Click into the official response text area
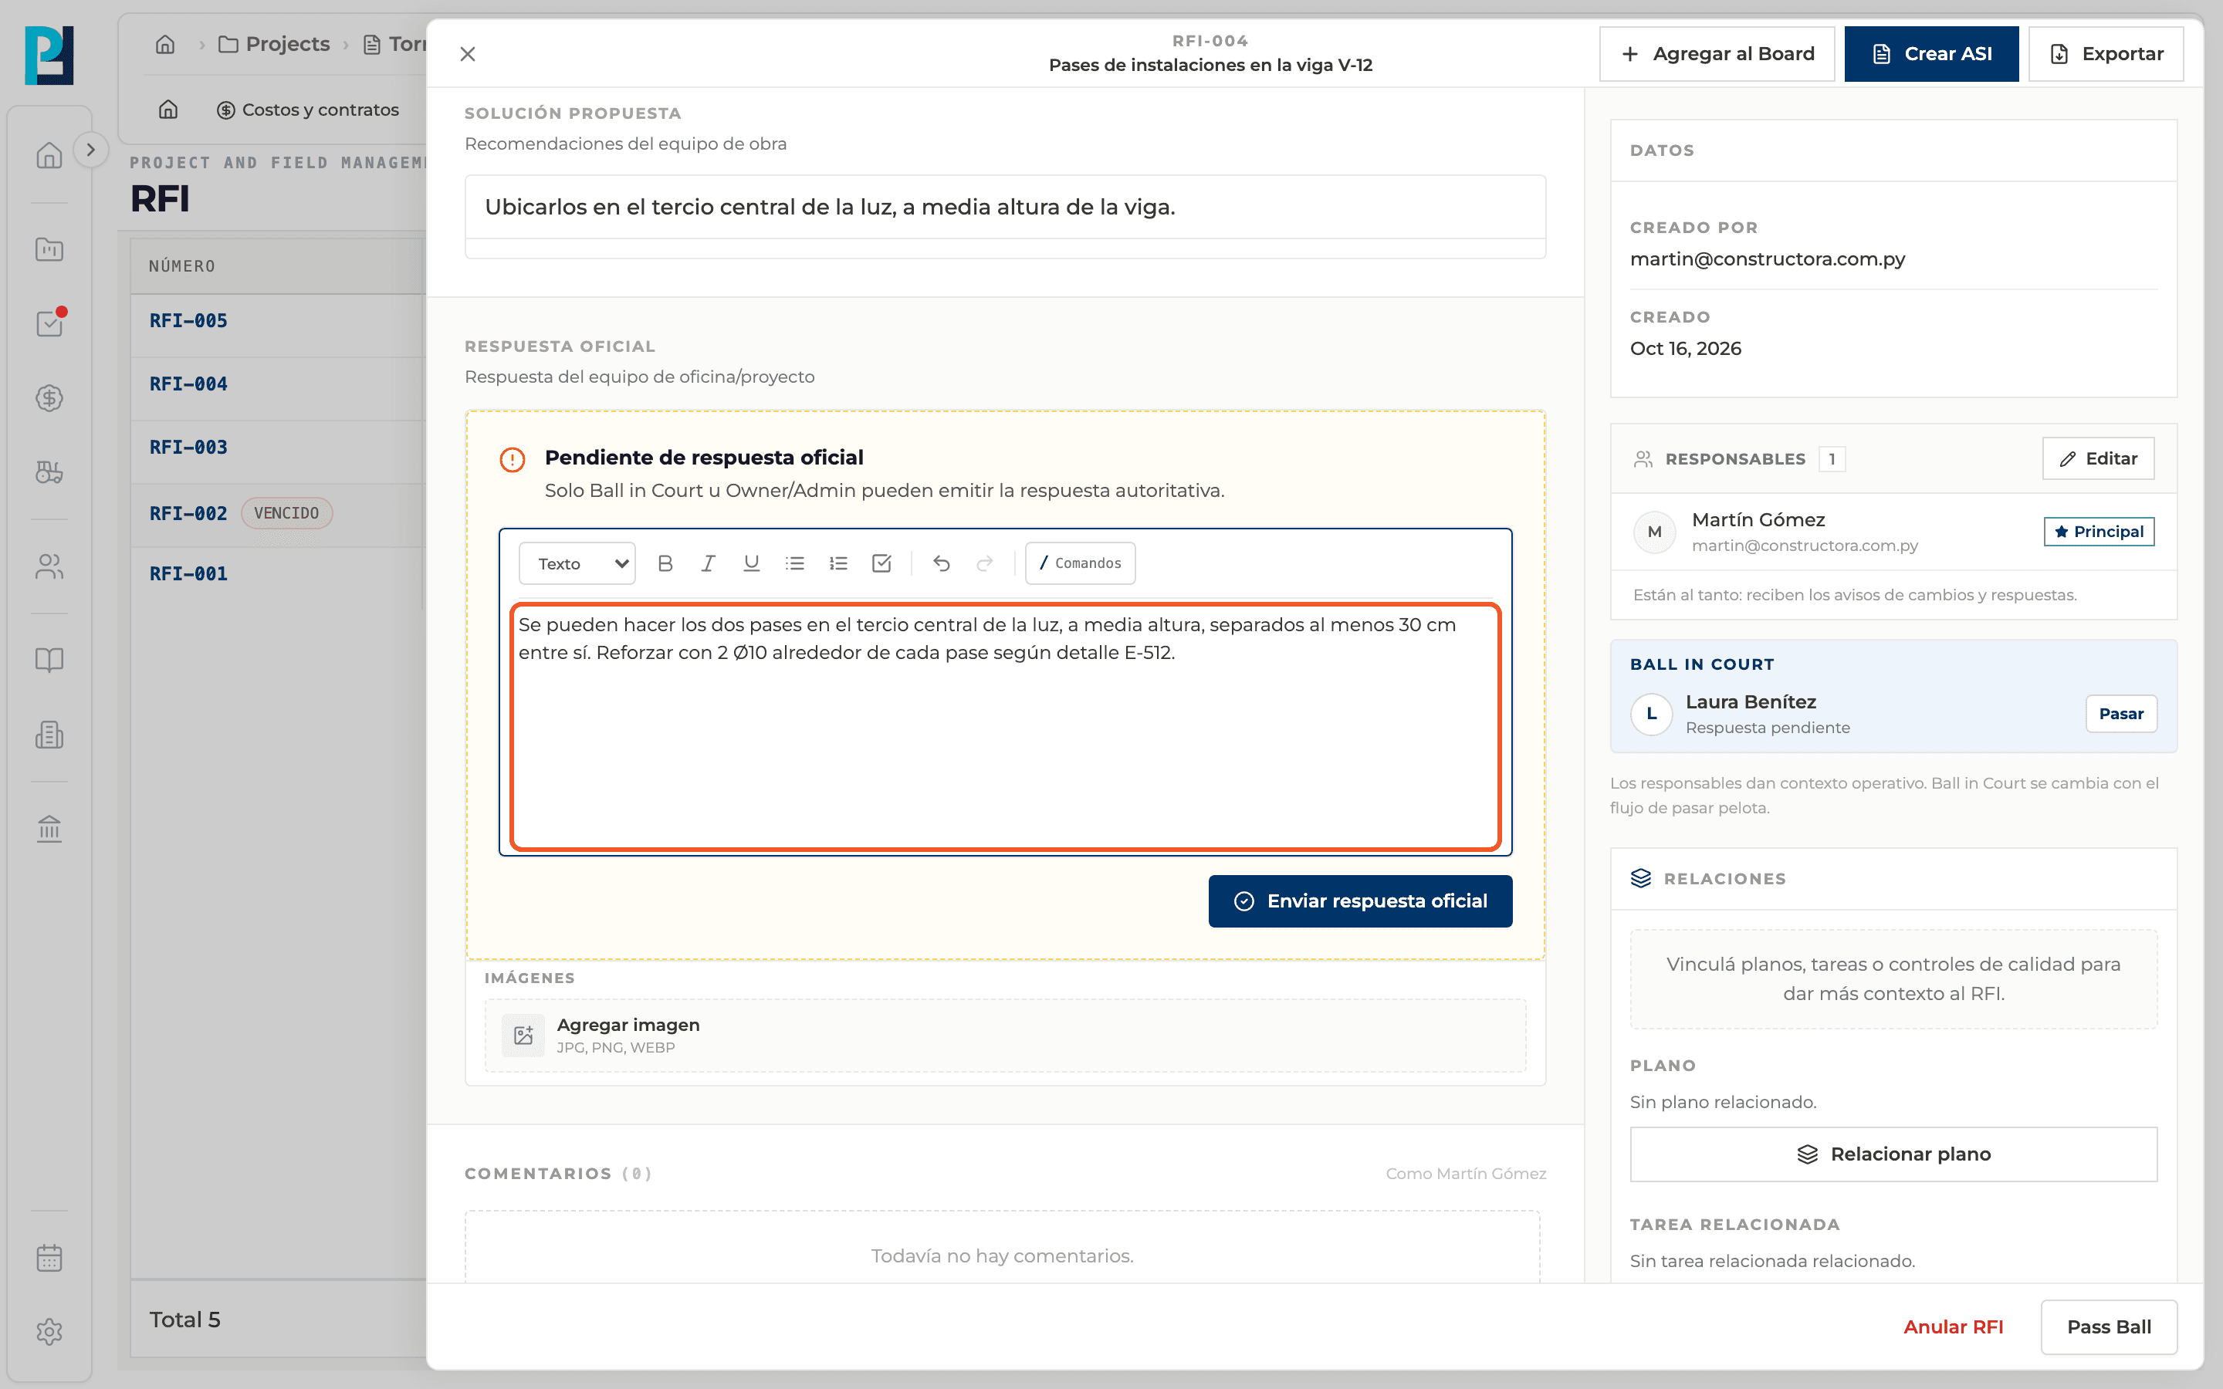The image size is (2223, 1389). click(1005, 725)
